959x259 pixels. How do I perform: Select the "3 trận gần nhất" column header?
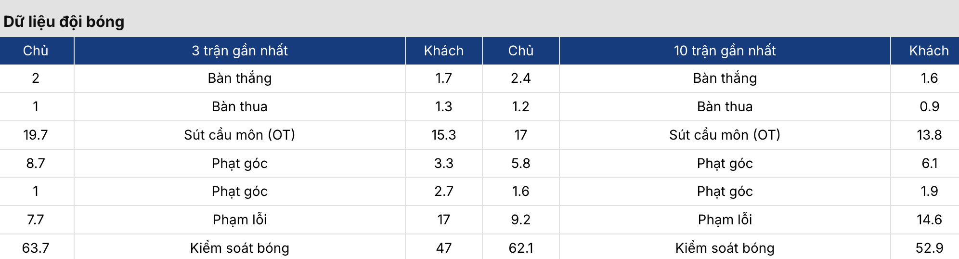[x=240, y=51]
